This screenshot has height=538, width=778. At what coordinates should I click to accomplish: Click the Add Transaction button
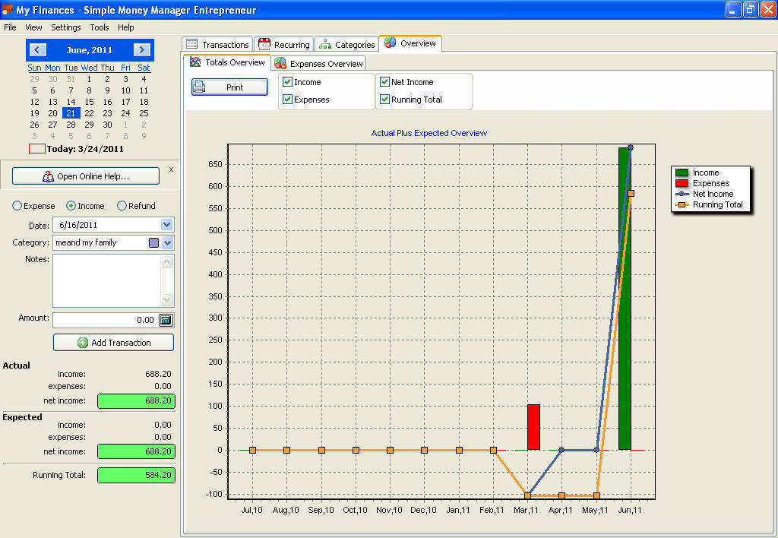[114, 343]
